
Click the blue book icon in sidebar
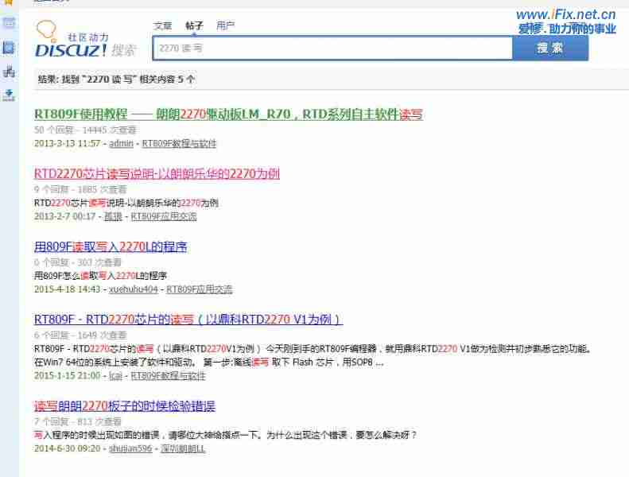point(9,48)
